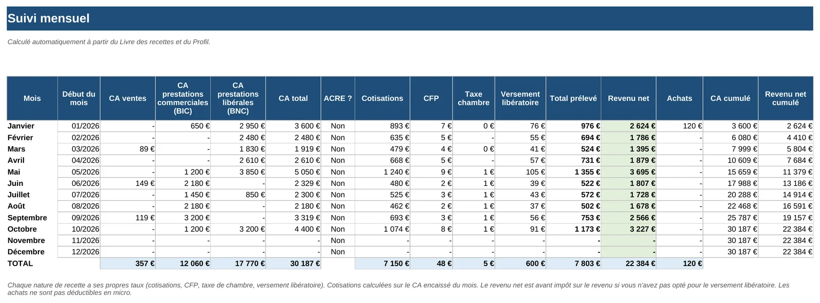Click Janvier total prélevé '976 €'
820x303 pixels.
coord(573,126)
